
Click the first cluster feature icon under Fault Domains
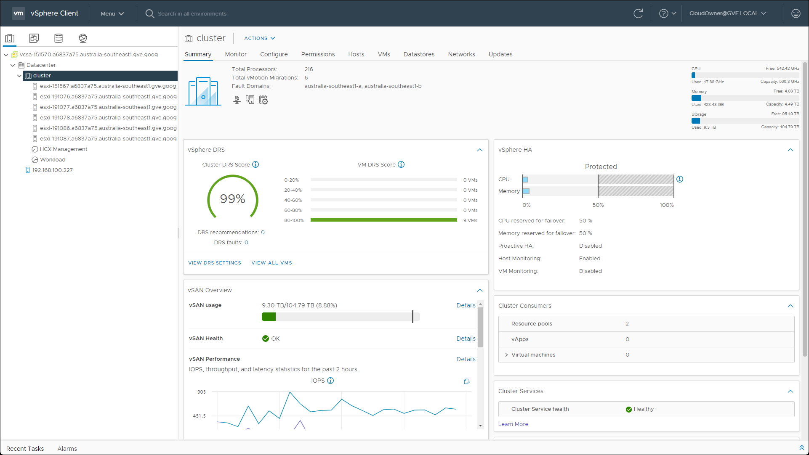237,100
